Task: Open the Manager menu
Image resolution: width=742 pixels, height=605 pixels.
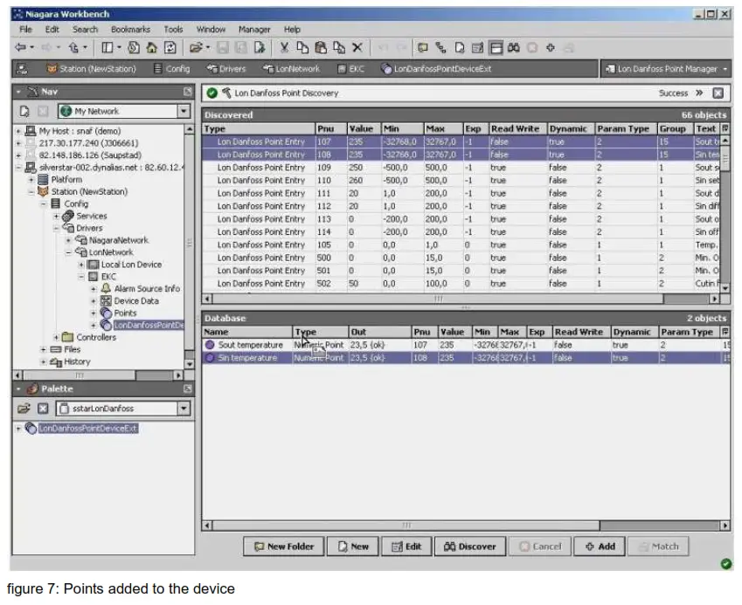Action: (253, 30)
